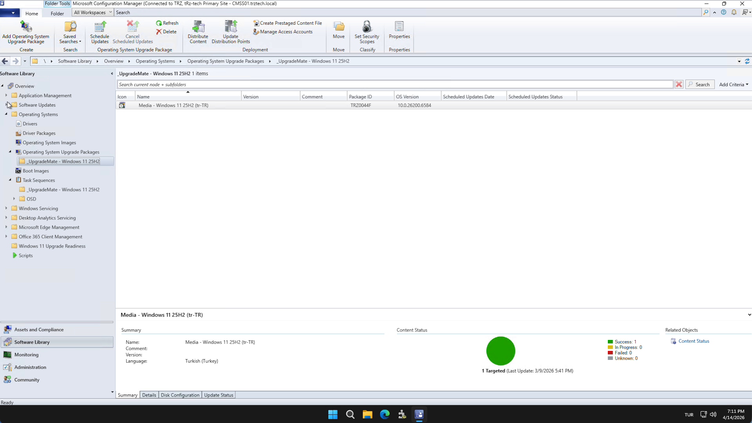Open Update Status tab
The width and height of the screenshot is (752, 423).
click(x=219, y=395)
